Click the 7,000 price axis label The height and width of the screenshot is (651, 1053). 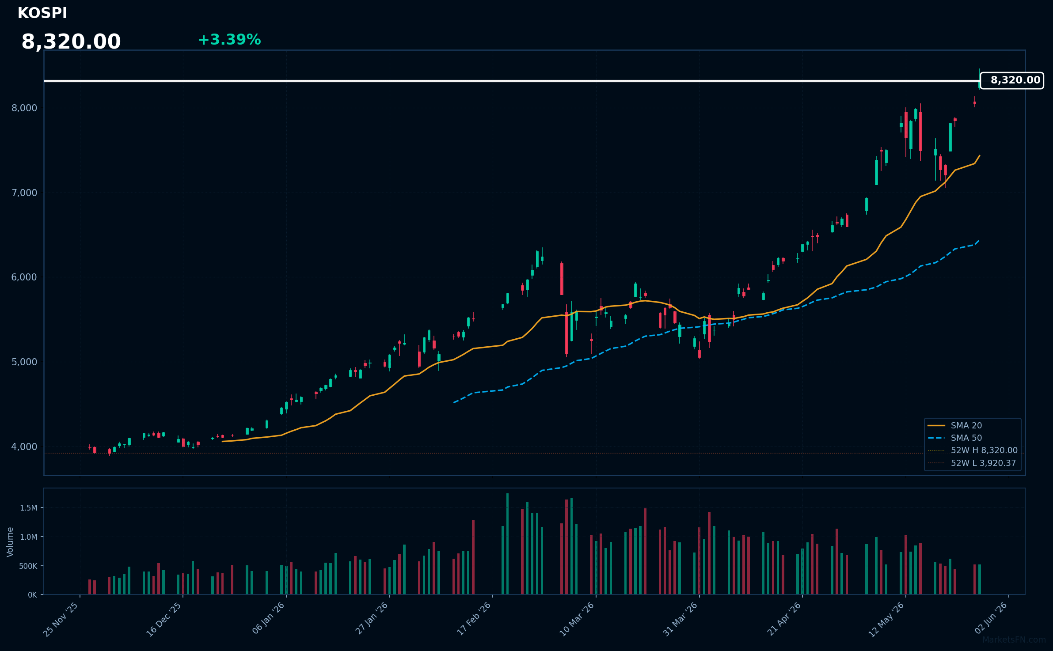pos(24,193)
